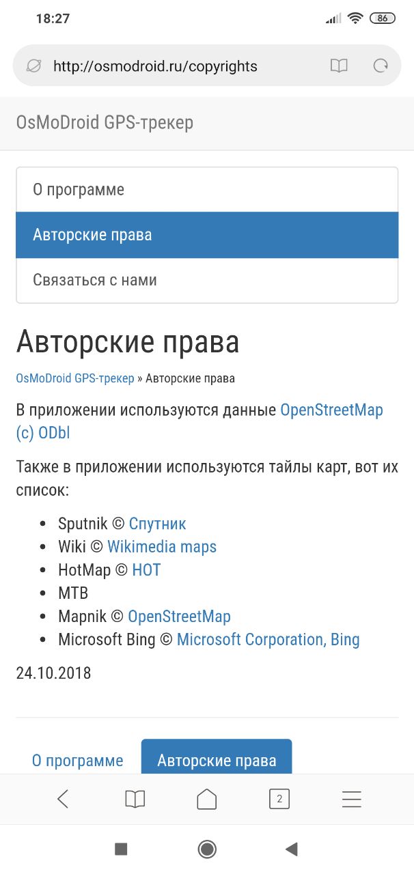Select the Связаться с нами menu item

point(207,280)
